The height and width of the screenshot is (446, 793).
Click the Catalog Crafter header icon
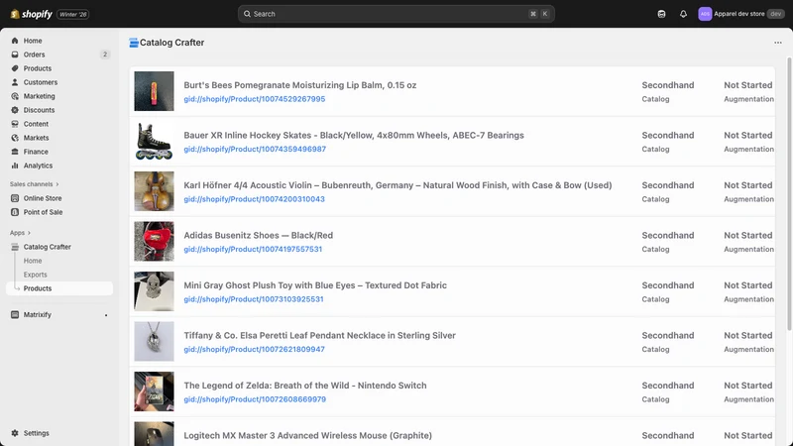pos(134,43)
